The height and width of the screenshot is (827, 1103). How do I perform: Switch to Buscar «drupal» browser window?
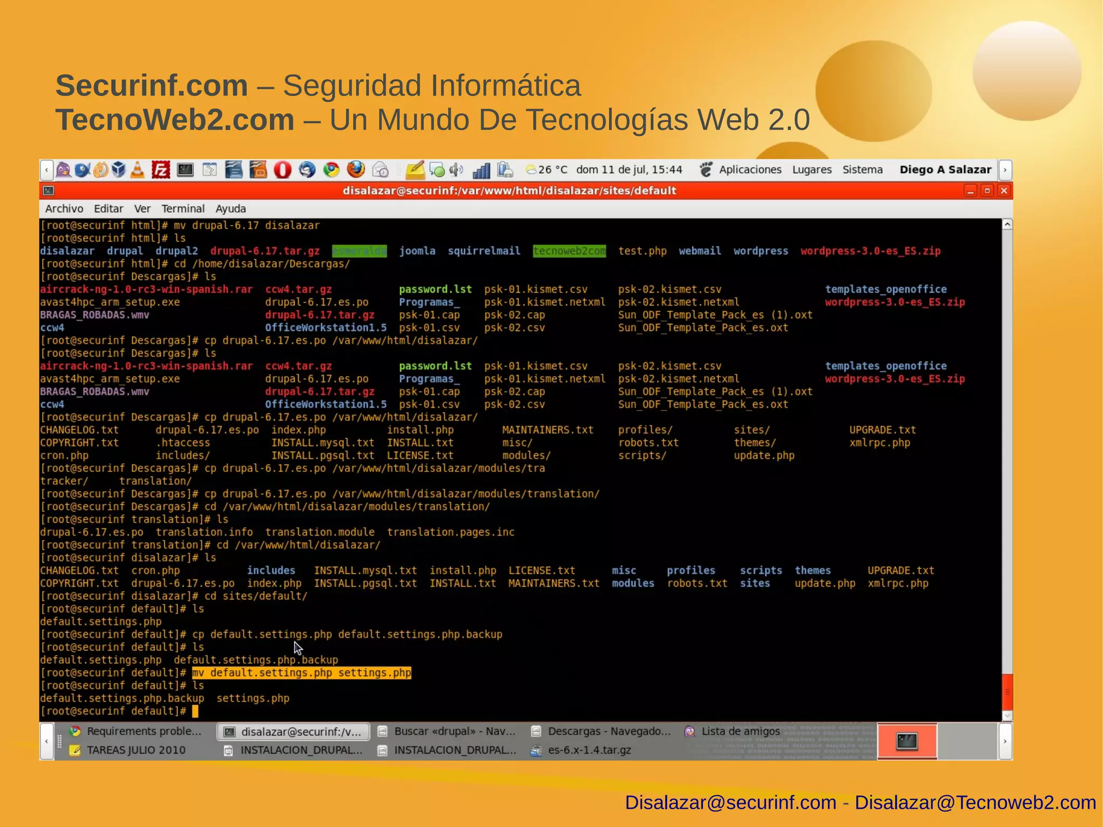click(x=447, y=731)
